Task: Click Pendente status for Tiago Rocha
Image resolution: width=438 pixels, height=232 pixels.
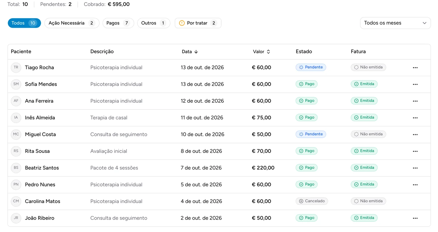Action: click(311, 67)
